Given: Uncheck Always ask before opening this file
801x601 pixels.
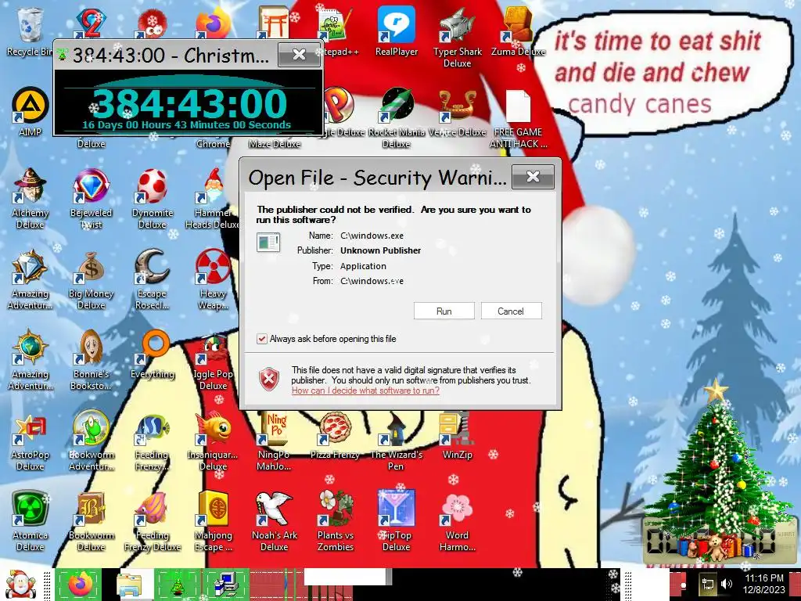Looking at the screenshot, I should point(261,339).
